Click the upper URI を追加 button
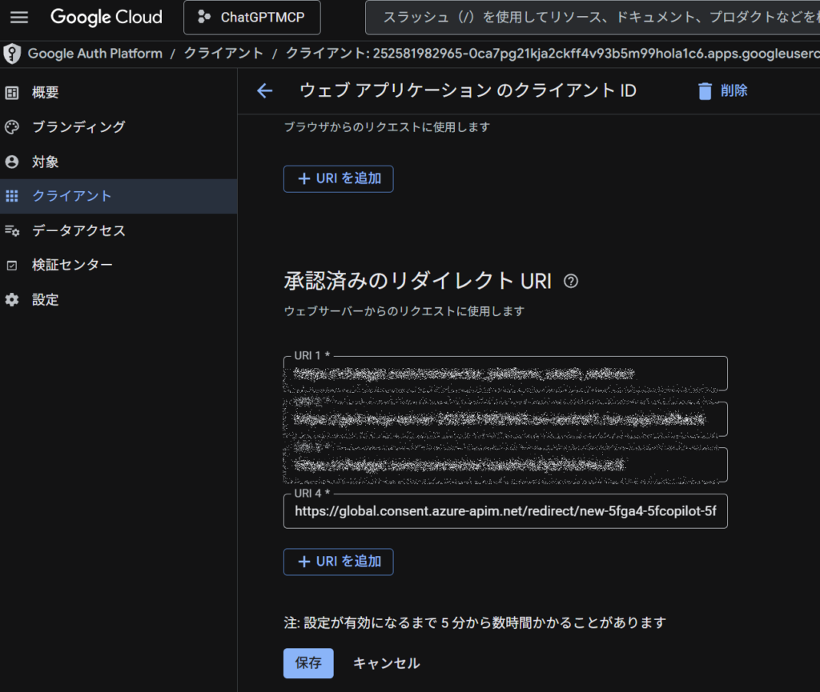This screenshot has height=692, width=820. pyautogui.click(x=338, y=179)
